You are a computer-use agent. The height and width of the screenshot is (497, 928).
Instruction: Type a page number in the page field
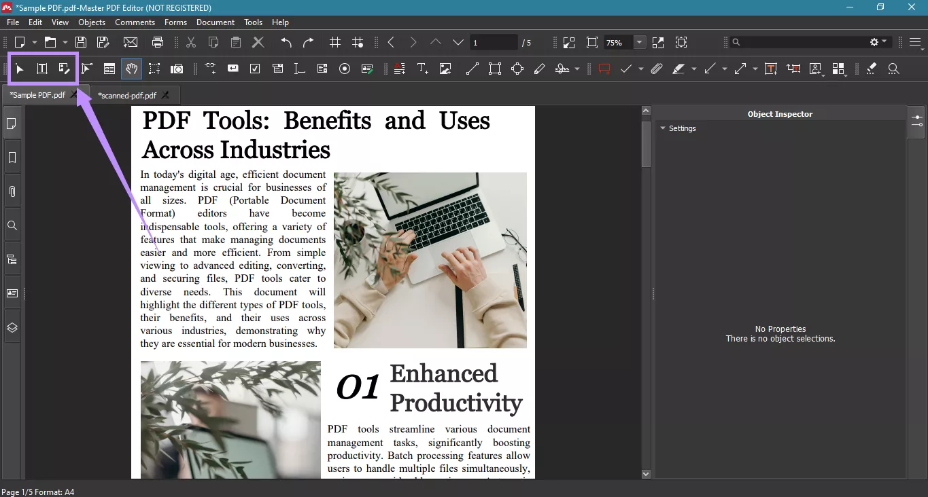coord(494,42)
